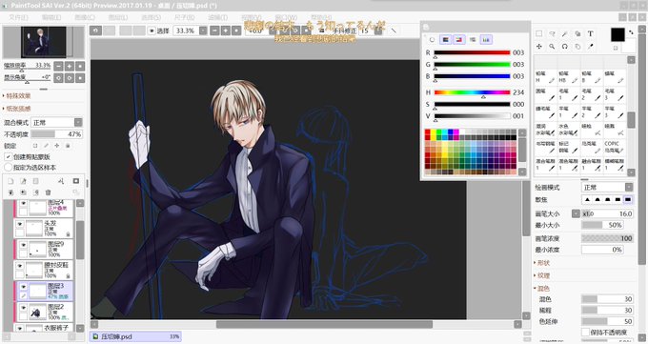Open the zoom percentage dropdown arrow
648x344 pixels.
click(x=203, y=31)
